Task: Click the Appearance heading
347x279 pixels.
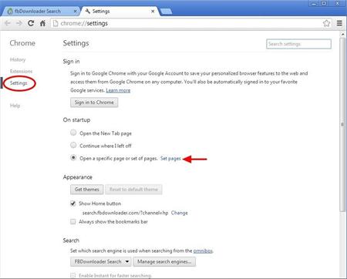Action: pos(78,177)
